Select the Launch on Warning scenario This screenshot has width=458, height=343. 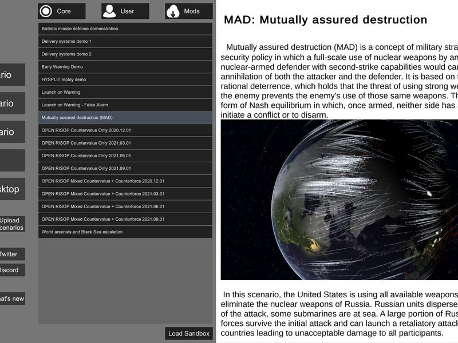point(125,92)
